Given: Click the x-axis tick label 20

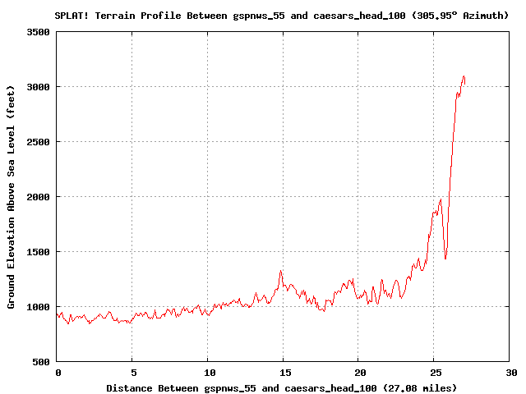Looking at the screenshot, I should click(x=360, y=373).
